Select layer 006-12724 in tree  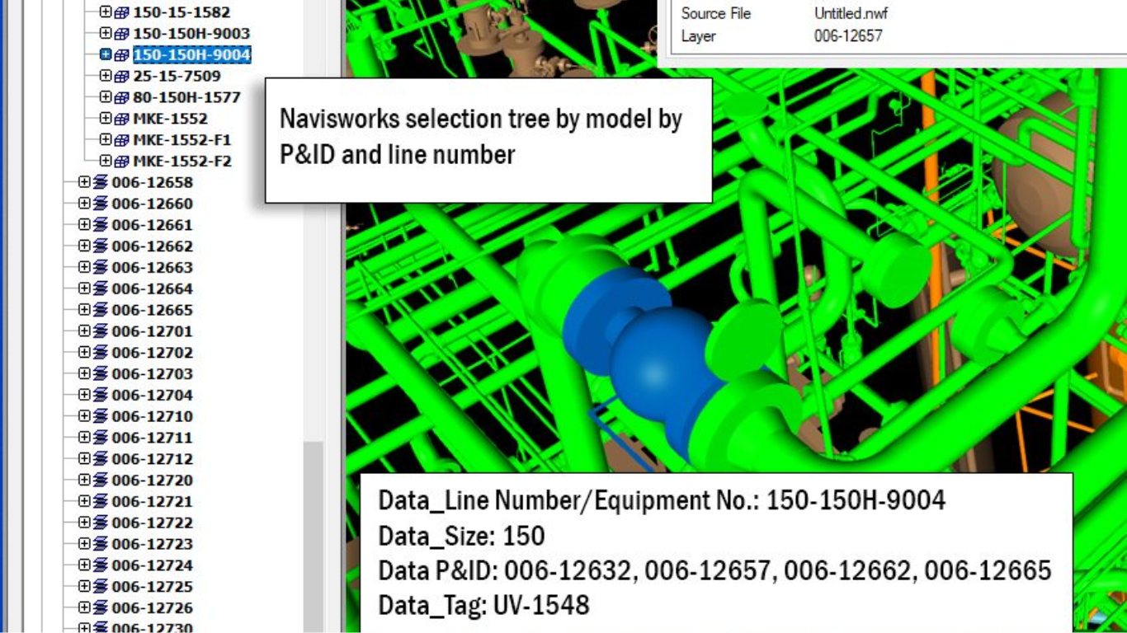[x=153, y=565]
